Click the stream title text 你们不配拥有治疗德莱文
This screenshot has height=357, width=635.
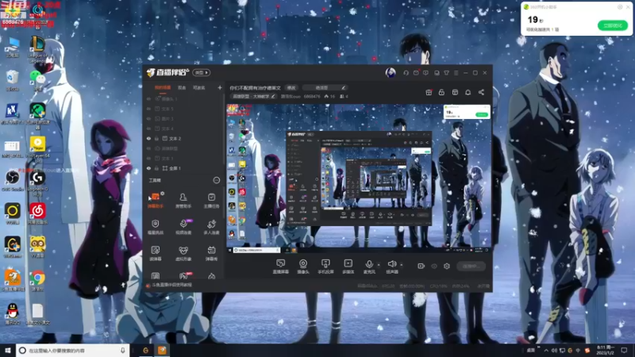pos(255,88)
